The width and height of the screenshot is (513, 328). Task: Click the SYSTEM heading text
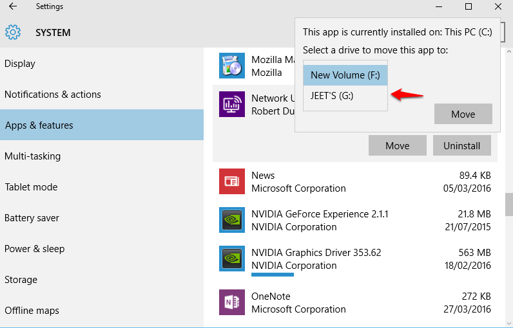click(x=53, y=33)
